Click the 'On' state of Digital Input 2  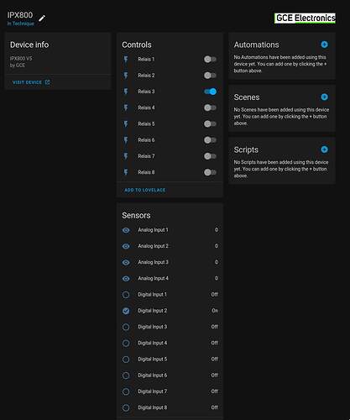pos(215,311)
